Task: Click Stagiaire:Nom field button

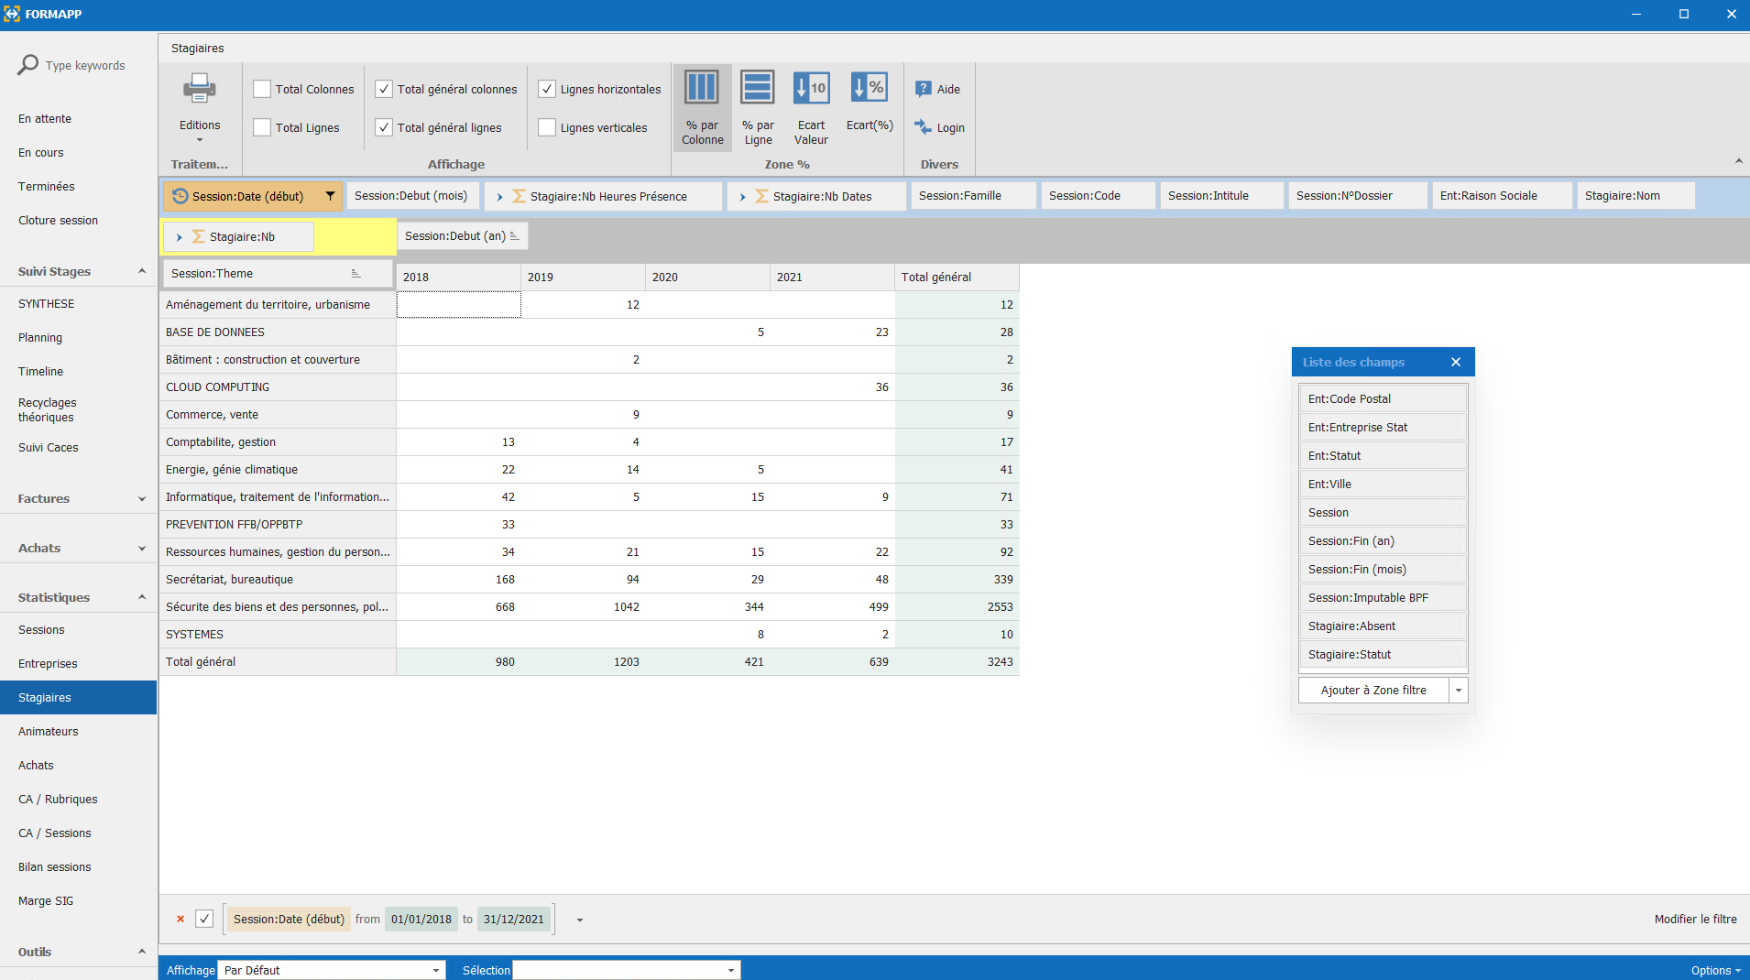Action: tap(1635, 196)
